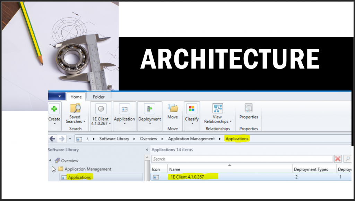Click Application Management in breadcrumb
The width and height of the screenshot is (355, 201).
[191, 139]
